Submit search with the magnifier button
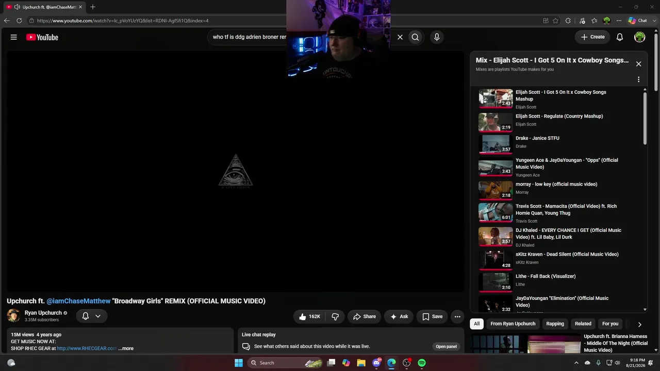The height and width of the screenshot is (371, 660). coord(415,37)
